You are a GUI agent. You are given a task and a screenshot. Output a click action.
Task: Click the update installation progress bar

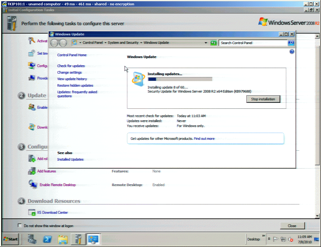[x=180, y=79]
